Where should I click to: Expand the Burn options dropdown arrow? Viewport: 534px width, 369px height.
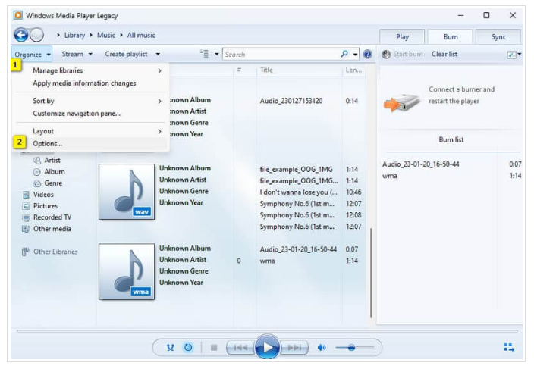coord(520,54)
